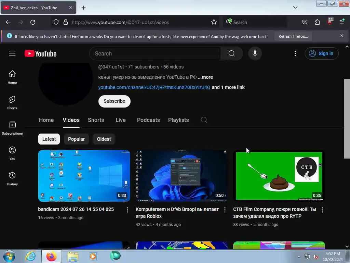Focus the YouTube search field
350x263 pixels.
(x=155, y=53)
